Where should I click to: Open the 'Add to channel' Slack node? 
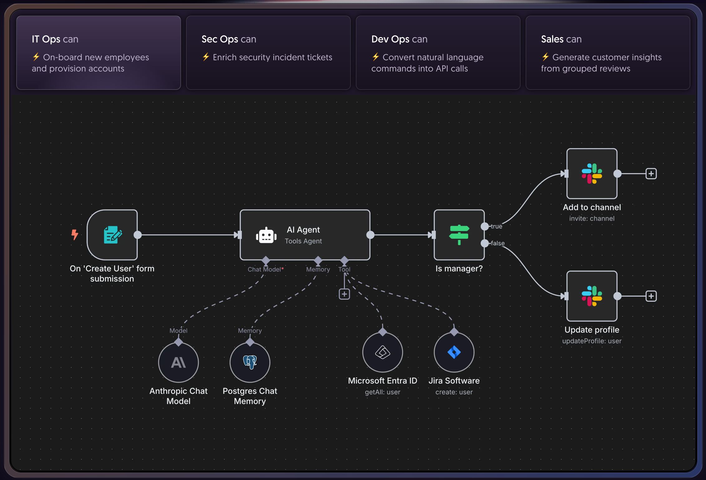(x=592, y=174)
